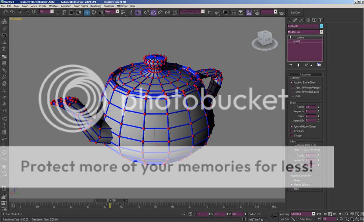Screen dimensions: 364x222
Task: Click the Auto Key button
Action: point(285,214)
